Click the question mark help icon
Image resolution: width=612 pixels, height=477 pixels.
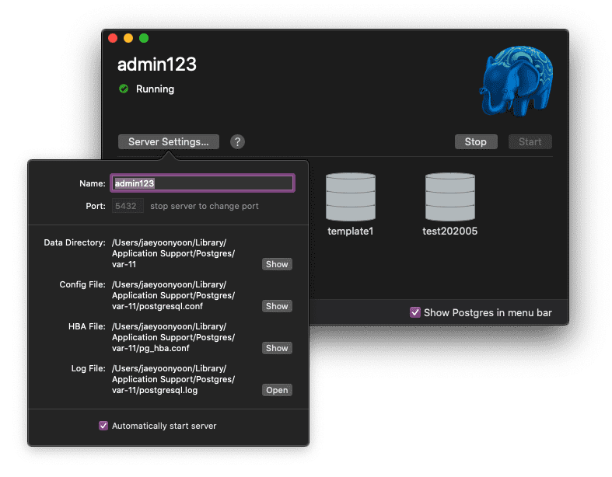(x=238, y=141)
